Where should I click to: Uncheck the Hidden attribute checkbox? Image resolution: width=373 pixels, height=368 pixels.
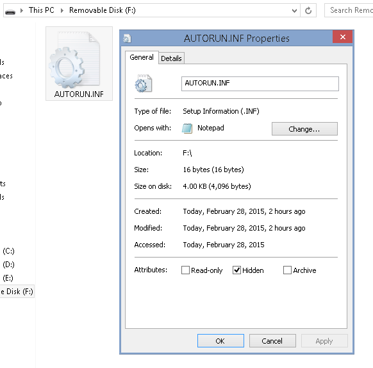(236, 270)
